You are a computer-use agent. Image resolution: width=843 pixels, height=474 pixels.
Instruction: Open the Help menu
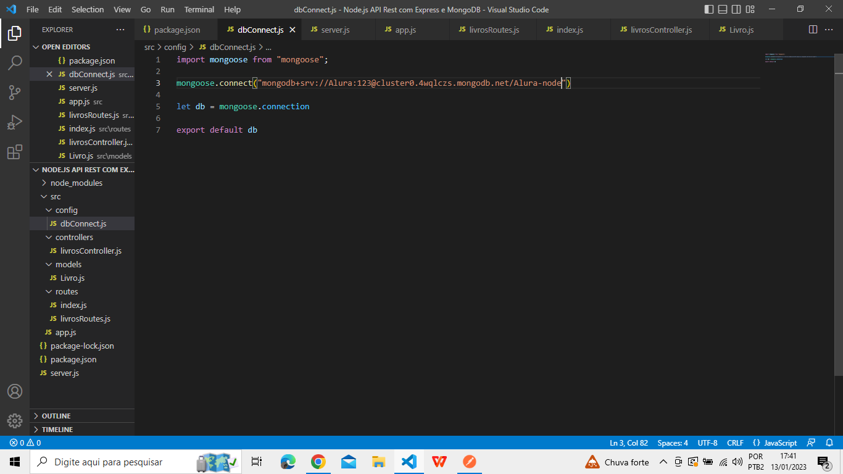click(233, 9)
